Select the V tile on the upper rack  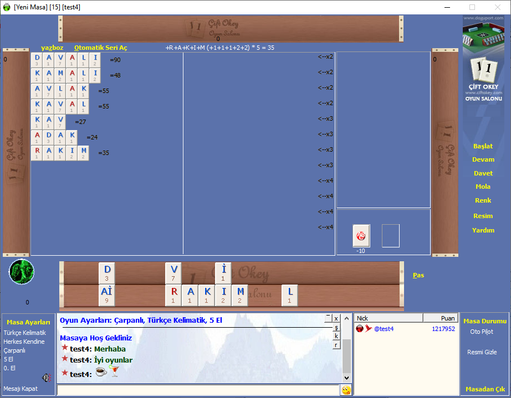173,272
